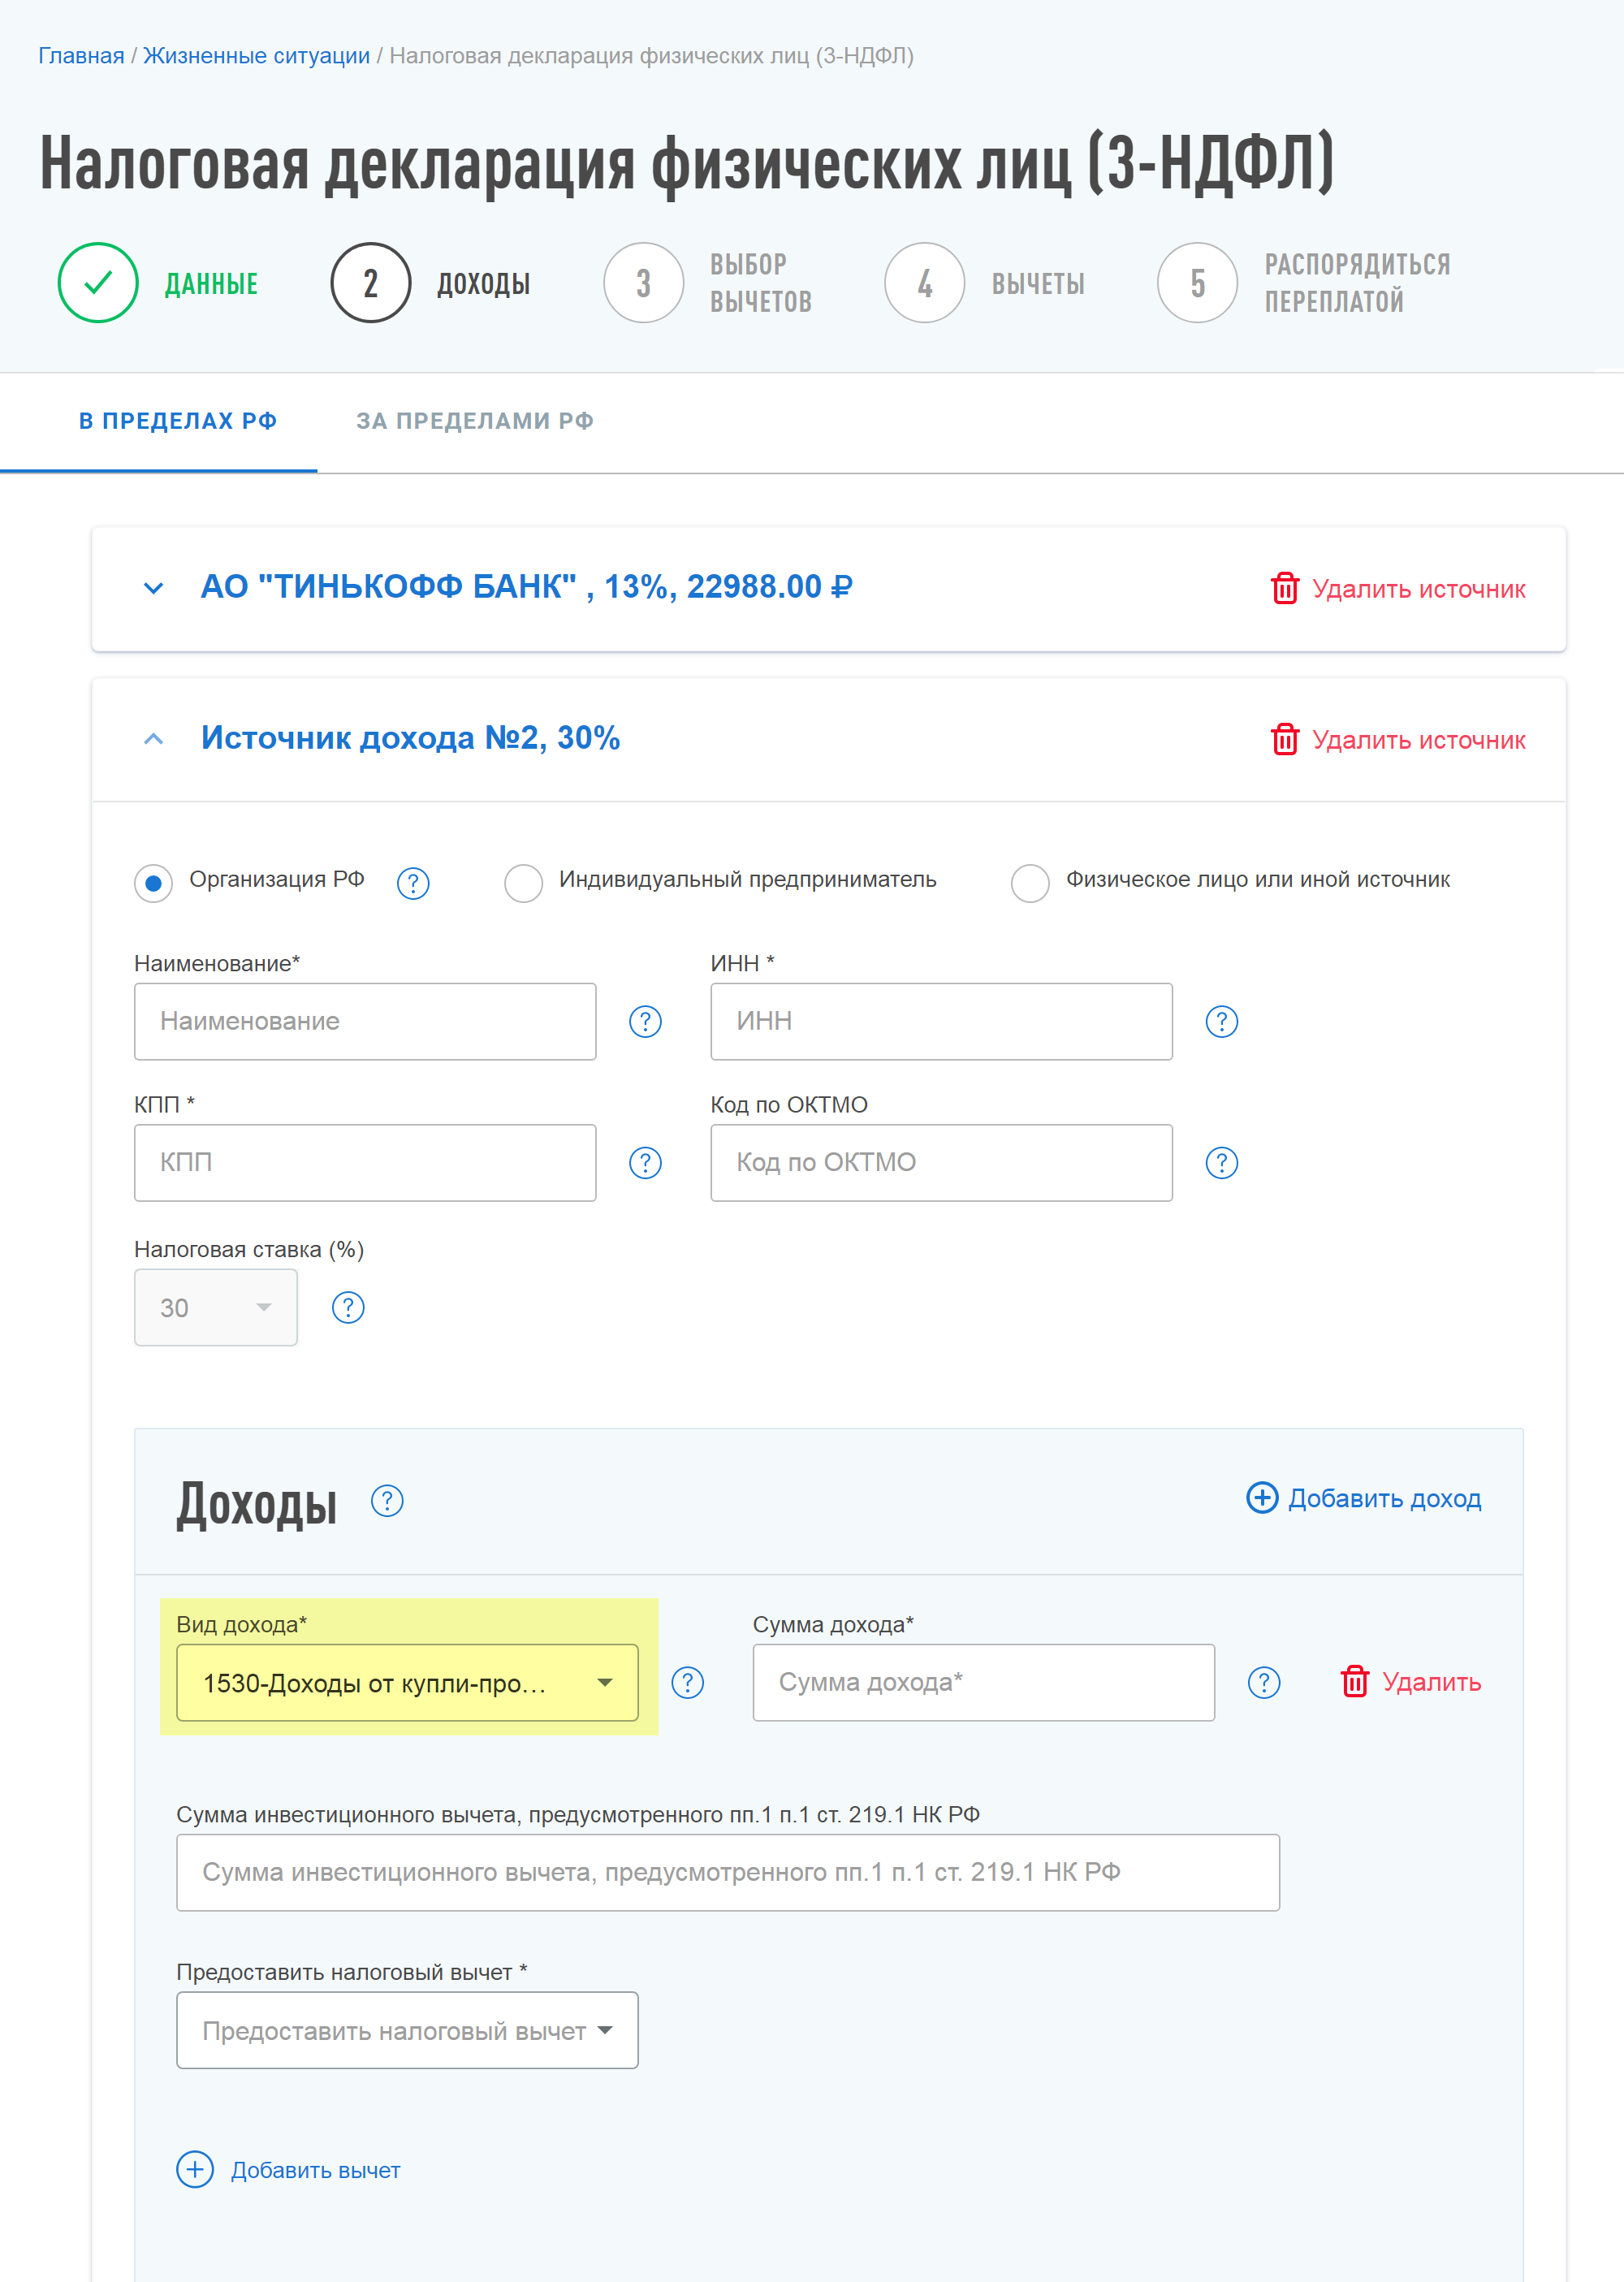Switch to За пределами РФ tab
This screenshot has height=2282, width=1624.
[475, 421]
